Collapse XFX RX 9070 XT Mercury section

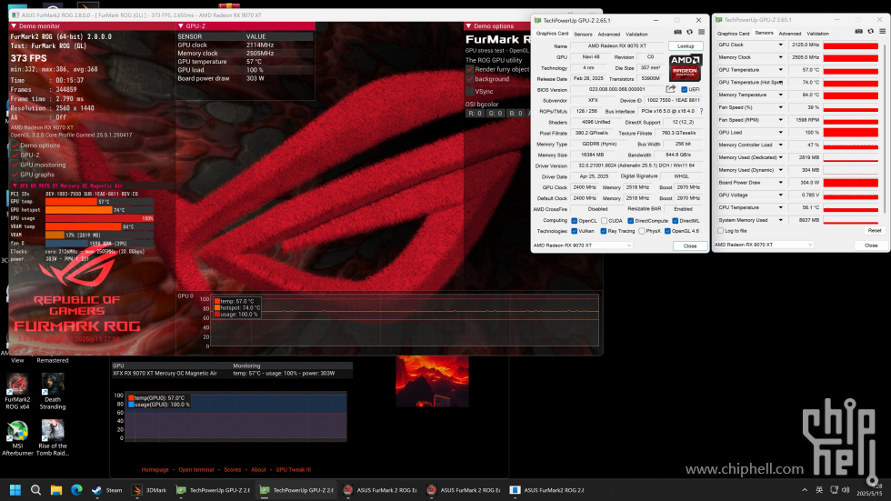tap(15, 185)
